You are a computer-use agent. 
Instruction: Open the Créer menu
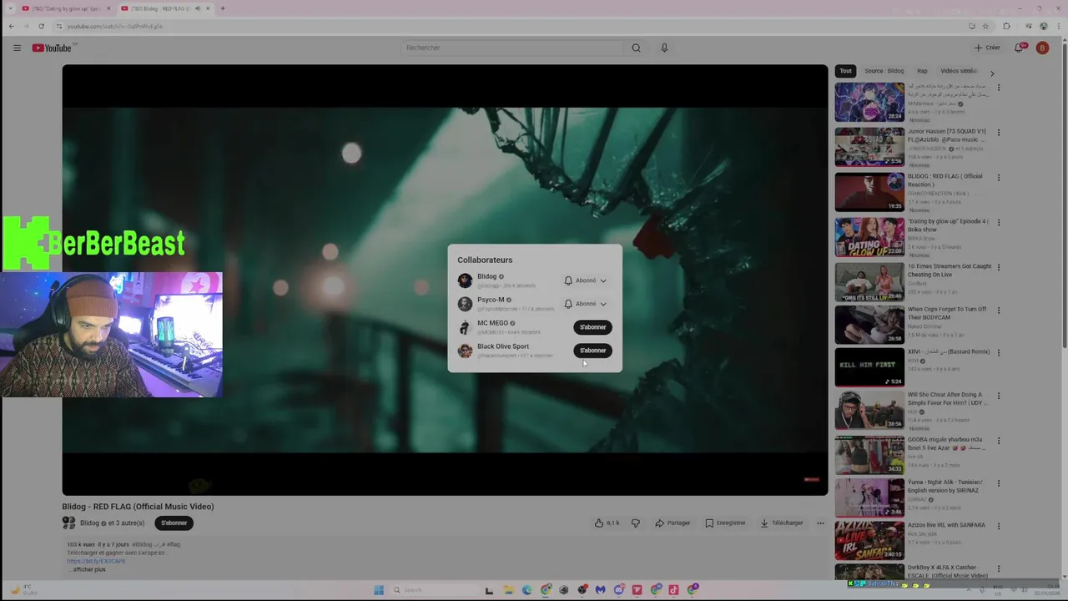pos(987,48)
